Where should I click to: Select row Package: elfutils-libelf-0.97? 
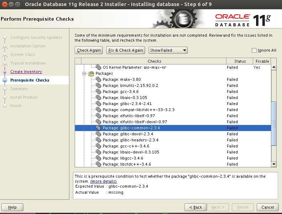pos(173,116)
